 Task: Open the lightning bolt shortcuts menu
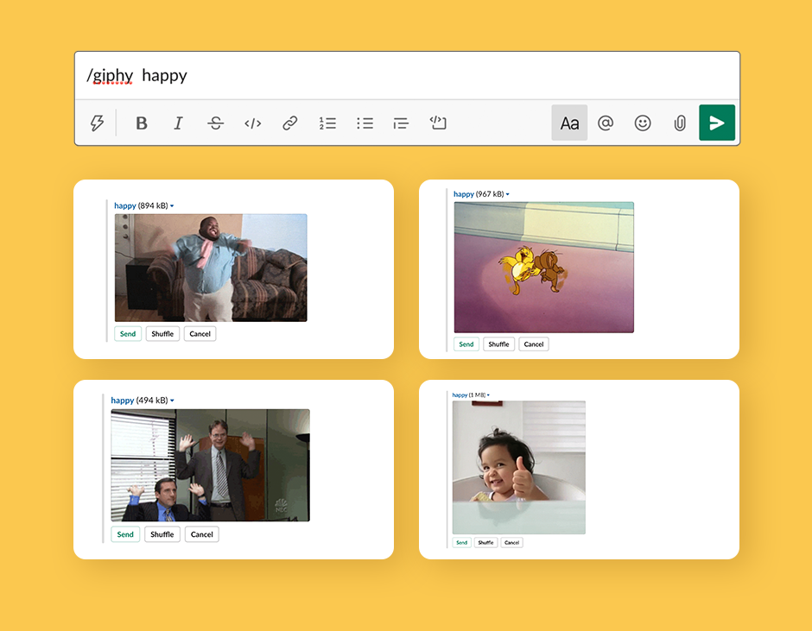[97, 123]
